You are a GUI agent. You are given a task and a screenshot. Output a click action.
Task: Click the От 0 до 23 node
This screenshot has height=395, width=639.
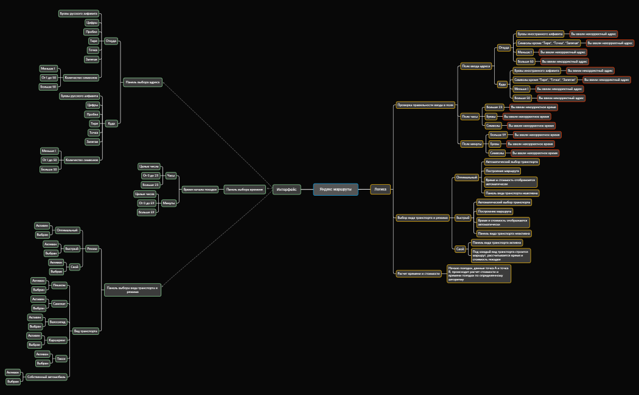(150, 176)
